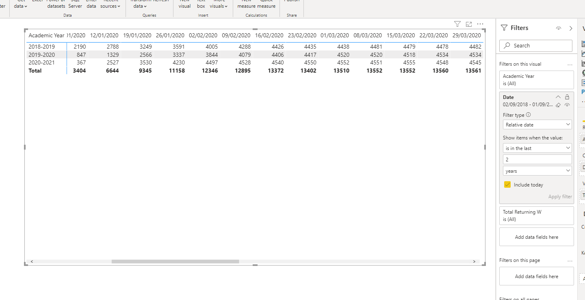Image resolution: width=585 pixels, height=300 pixels.
Task: Click New visual in the Insert group
Action: click(184, 4)
